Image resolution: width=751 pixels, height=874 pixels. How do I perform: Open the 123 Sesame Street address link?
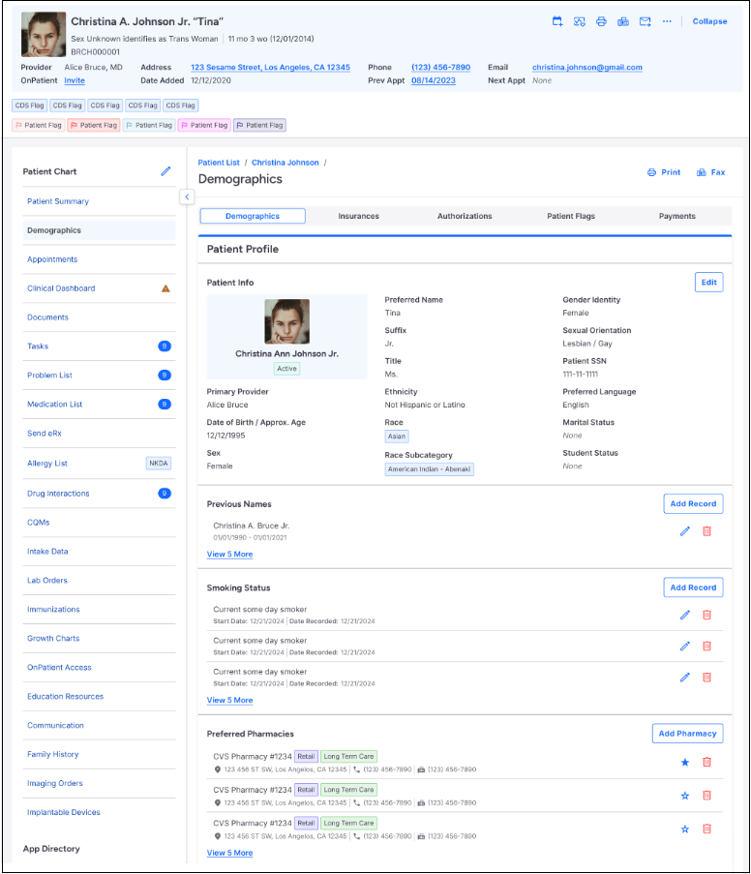click(270, 67)
